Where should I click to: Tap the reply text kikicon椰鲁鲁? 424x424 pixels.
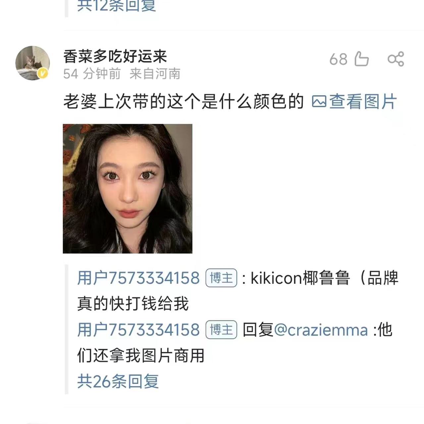(300, 278)
